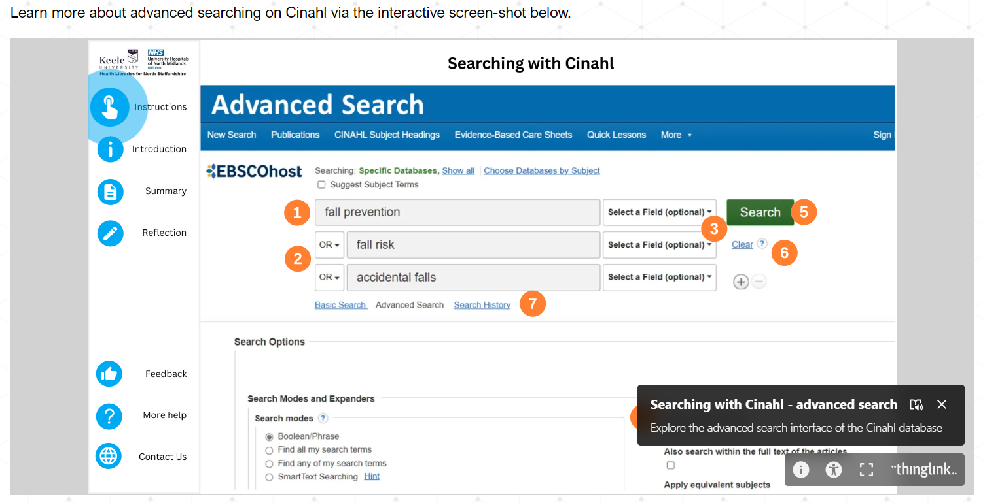Click hotspot 3 on the field selector

[714, 229]
